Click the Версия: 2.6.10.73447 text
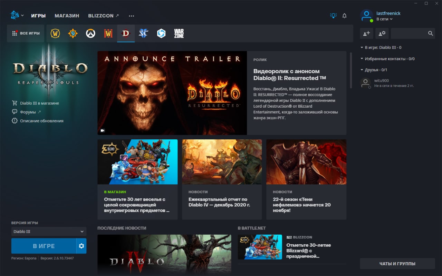The image size is (442, 276). coord(57,258)
